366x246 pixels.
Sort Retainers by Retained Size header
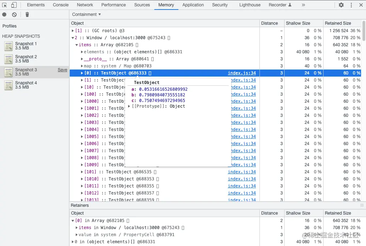coord(342,213)
